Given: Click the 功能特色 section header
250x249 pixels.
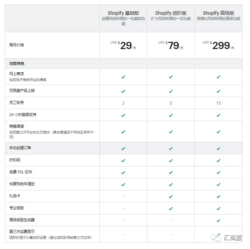Looking at the screenshot, I should [17, 63].
